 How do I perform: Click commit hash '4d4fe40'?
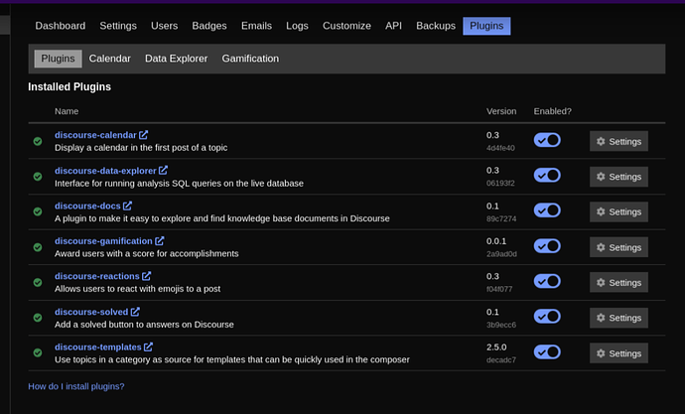(x=500, y=148)
